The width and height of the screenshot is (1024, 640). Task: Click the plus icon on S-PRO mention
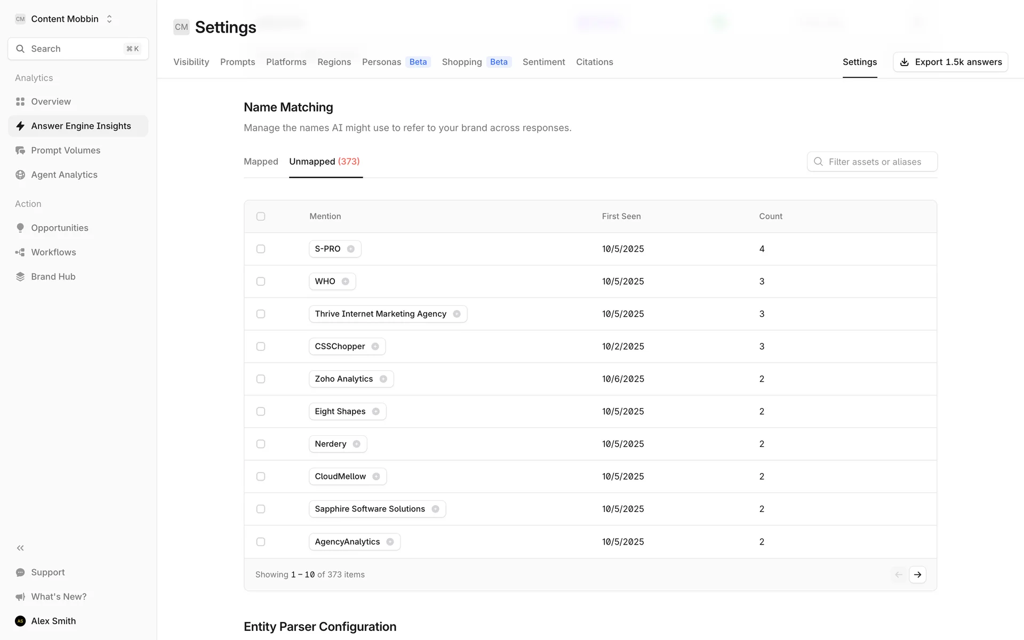[351, 249]
